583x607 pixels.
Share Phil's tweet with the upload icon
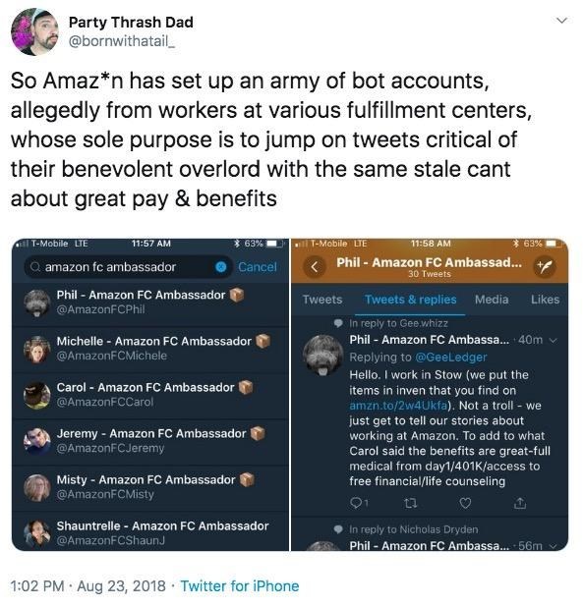pyautogui.click(x=519, y=503)
